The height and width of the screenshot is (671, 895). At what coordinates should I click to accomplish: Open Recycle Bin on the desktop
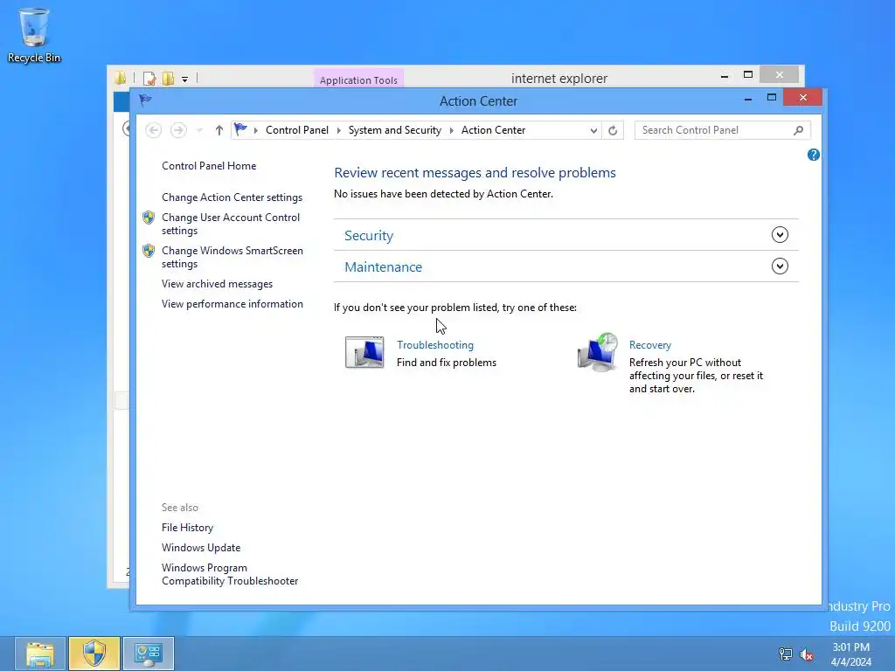point(34,35)
